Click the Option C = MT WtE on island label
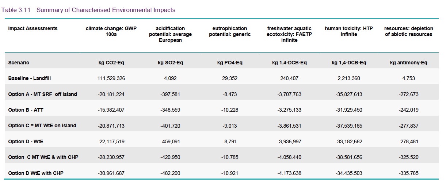446x184 pixels. [42, 126]
